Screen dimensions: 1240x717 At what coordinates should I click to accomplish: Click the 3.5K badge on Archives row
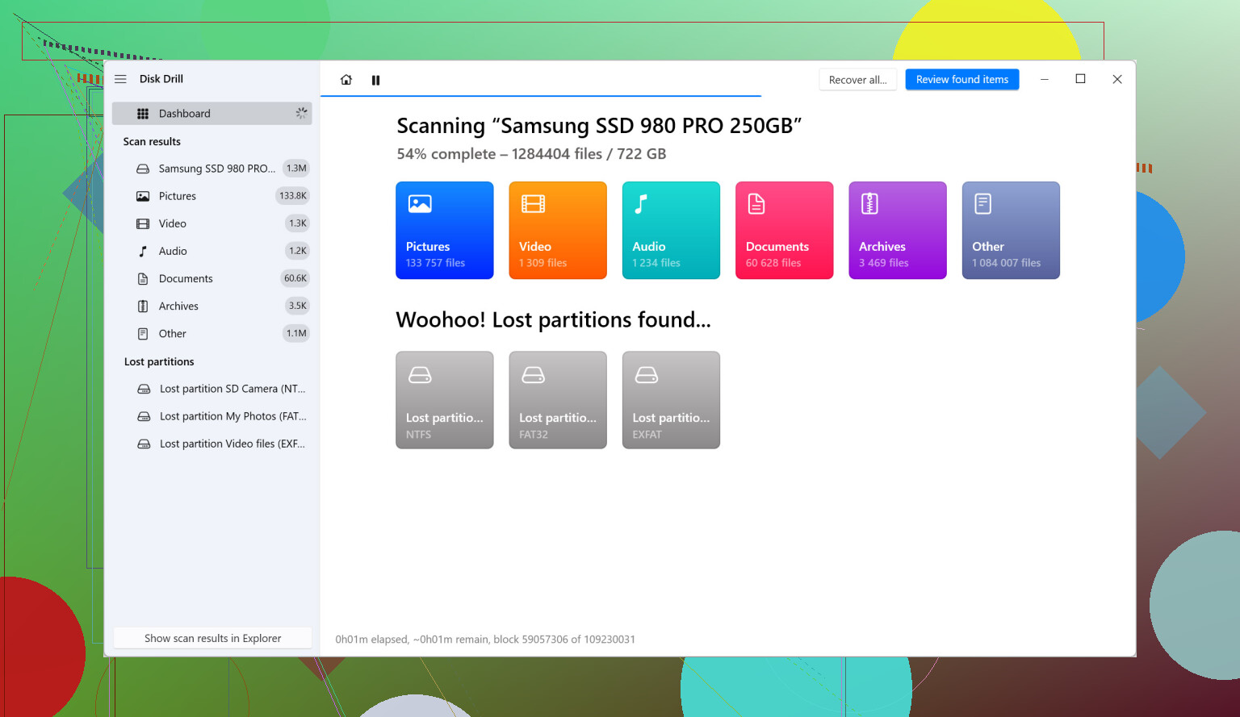pos(298,306)
